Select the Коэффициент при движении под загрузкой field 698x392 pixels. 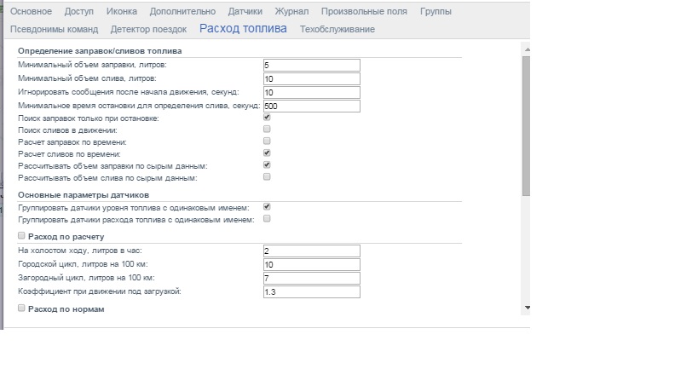pos(312,291)
